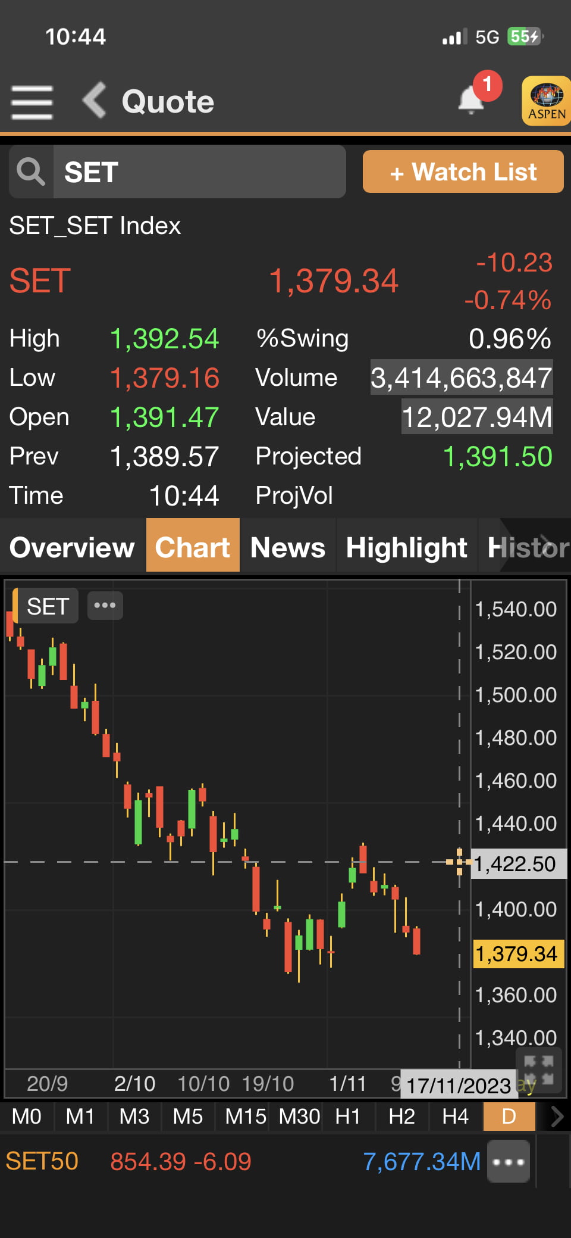
Task: Select H1 timeframe
Action: coord(348,1117)
